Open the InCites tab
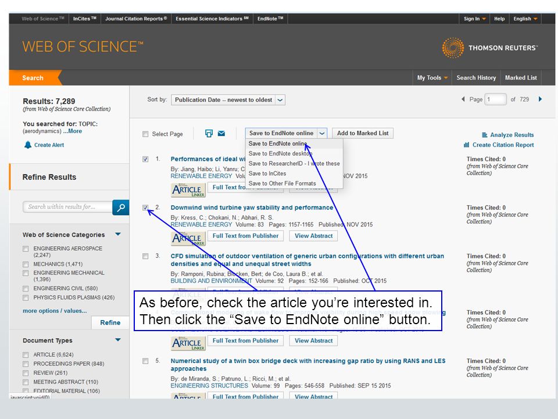Image resolution: width=558 pixels, height=419 pixels. pos(85,19)
